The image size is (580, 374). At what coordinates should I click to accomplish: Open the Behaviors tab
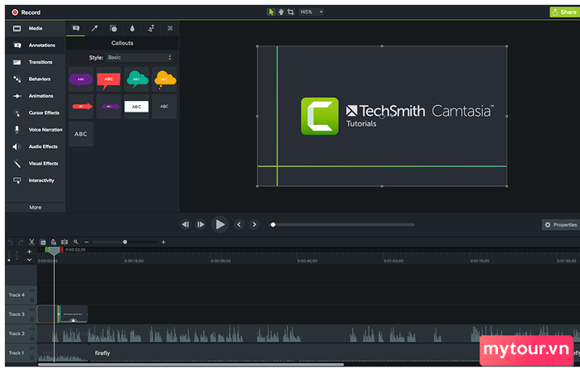[35, 79]
